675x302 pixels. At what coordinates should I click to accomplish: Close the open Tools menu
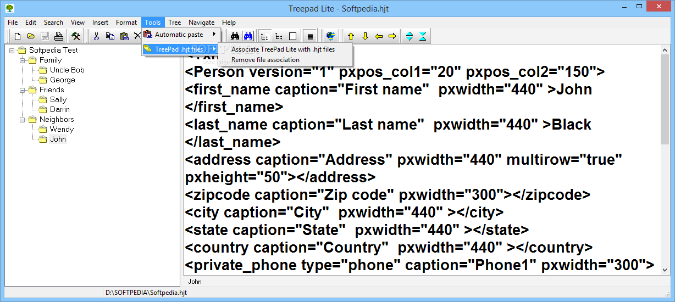(x=153, y=23)
